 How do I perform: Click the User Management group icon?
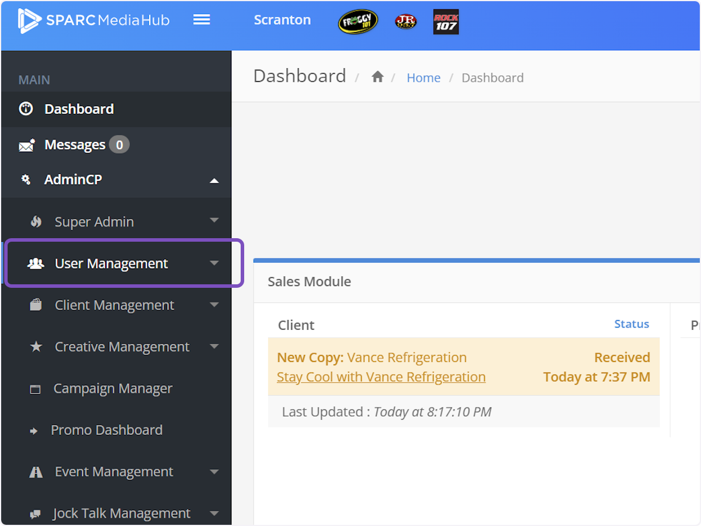pyautogui.click(x=36, y=263)
